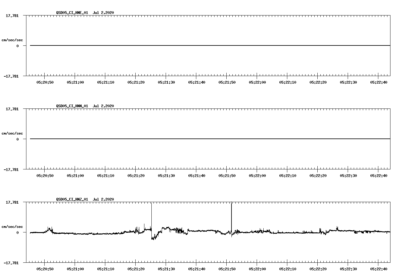Select 05:21:10 tick label under HNN plot
Image resolution: width=412 pixels, height=280 pixels.
(x=106, y=176)
